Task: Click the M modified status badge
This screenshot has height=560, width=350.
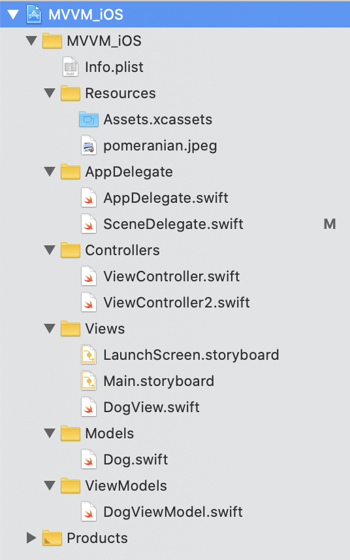Action: (x=330, y=224)
